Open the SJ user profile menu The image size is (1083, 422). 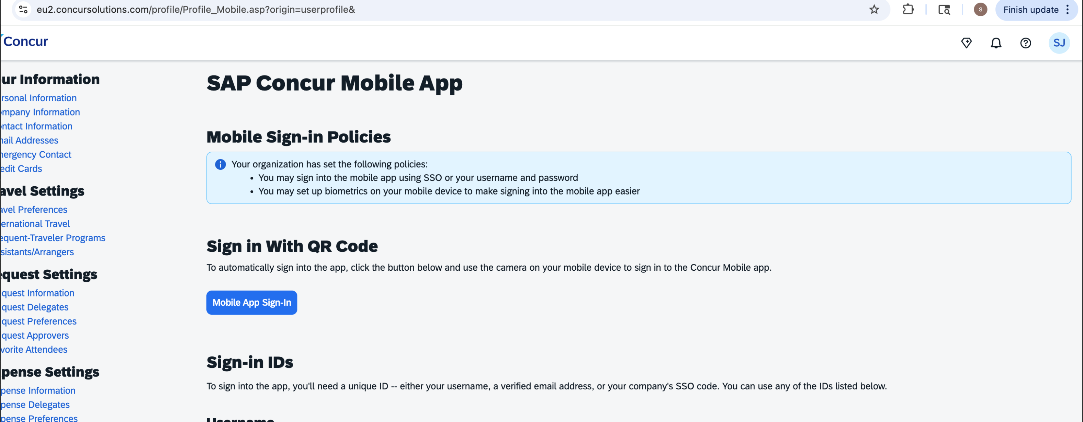pos(1059,43)
